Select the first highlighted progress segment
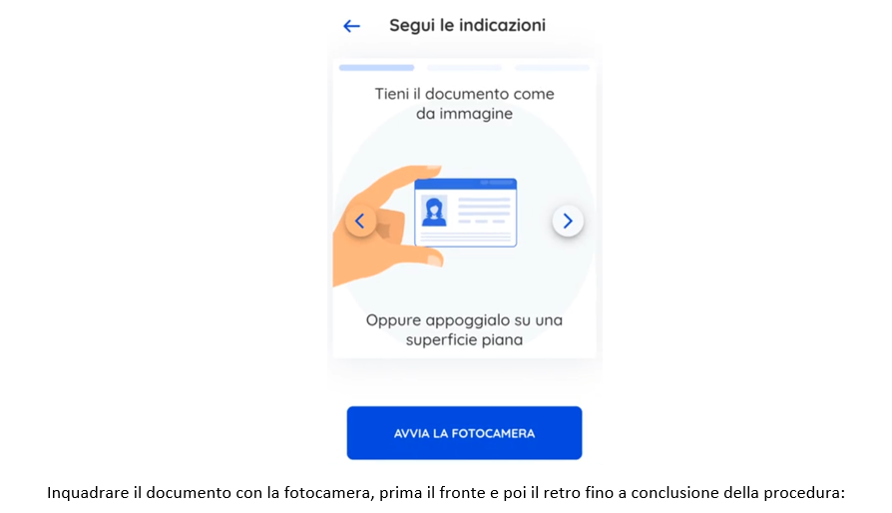The width and height of the screenshot is (892, 513). click(376, 68)
